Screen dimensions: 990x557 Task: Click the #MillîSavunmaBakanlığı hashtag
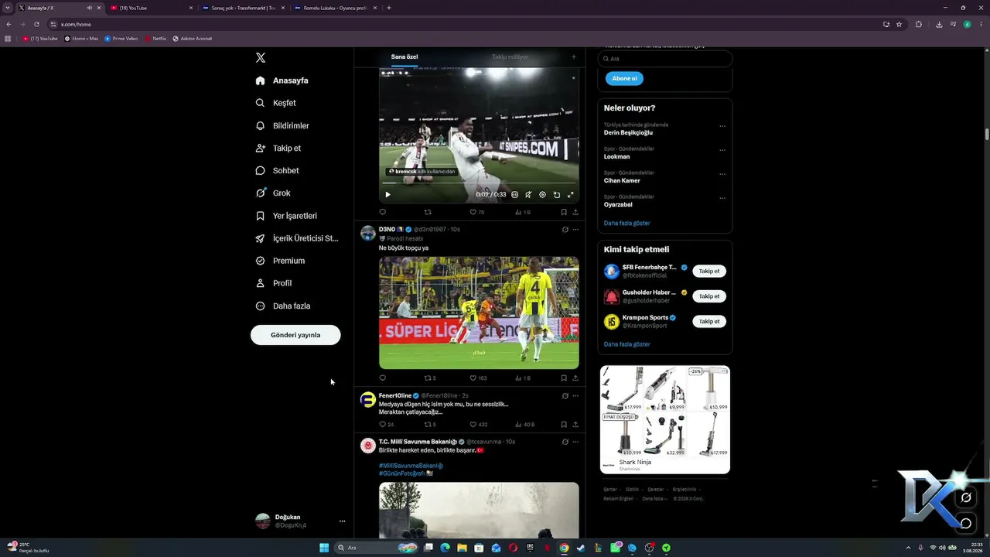pyautogui.click(x=411, y=466)
